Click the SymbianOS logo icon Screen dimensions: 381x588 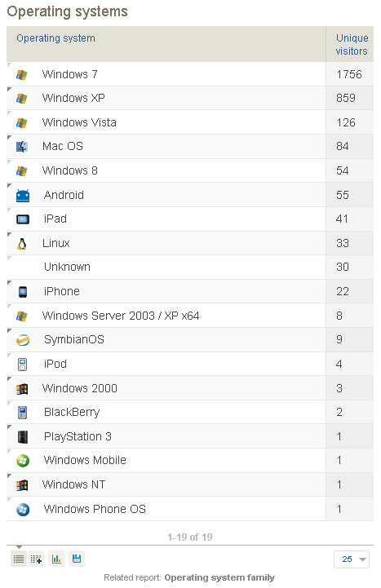[x=23, y=340]
